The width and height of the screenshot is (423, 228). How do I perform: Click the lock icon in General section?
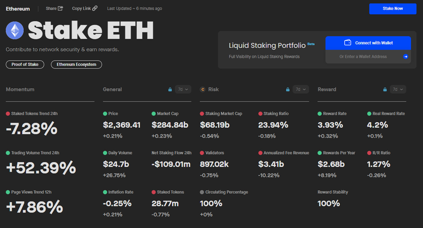(170, 90)
